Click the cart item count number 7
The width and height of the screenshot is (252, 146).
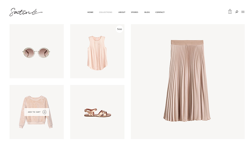click(230, 12)
